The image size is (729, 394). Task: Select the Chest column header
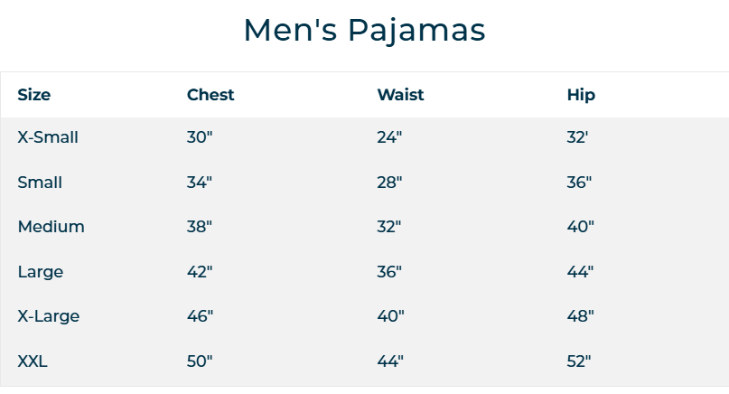click(210, 95)
